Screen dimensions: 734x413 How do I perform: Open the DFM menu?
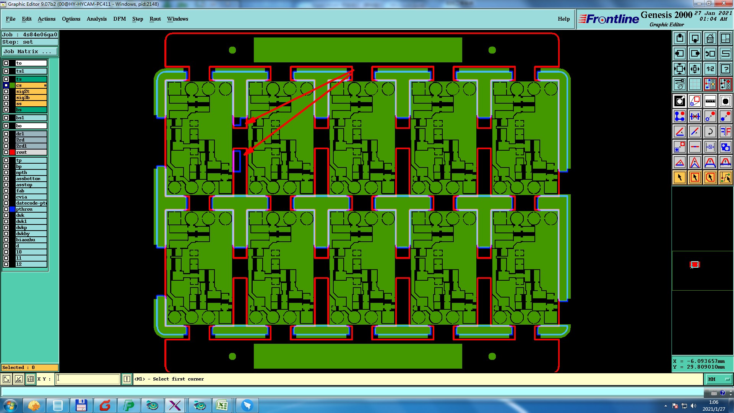tap(119, 19)
